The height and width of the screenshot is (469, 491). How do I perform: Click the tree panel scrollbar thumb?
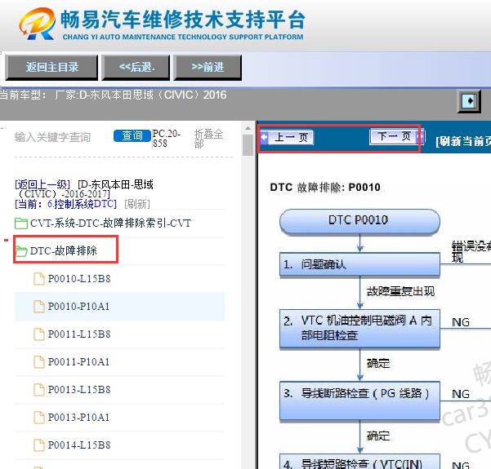[248, 144]
